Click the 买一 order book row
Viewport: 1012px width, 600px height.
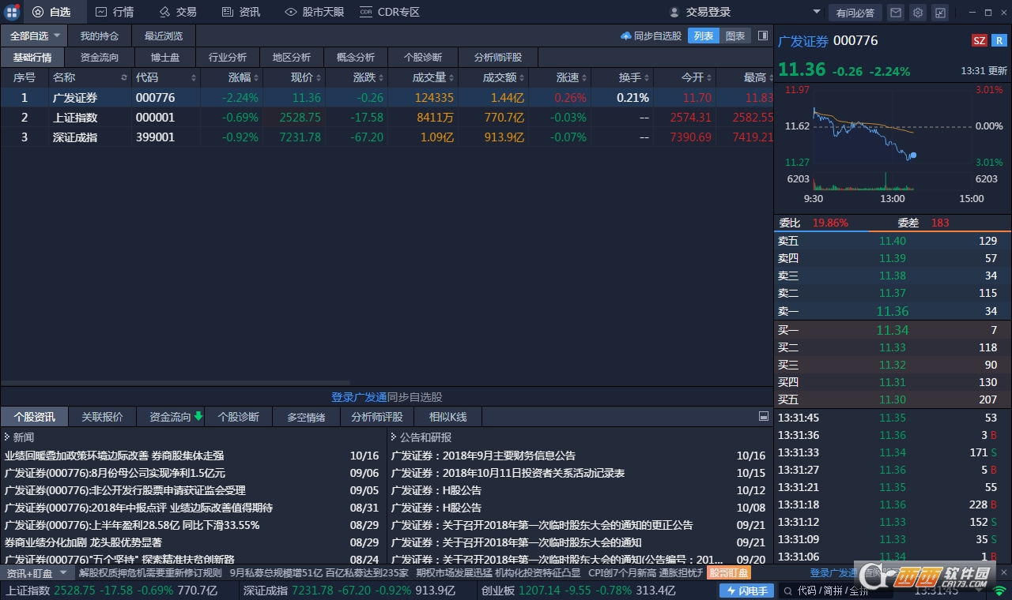[893, 330]
